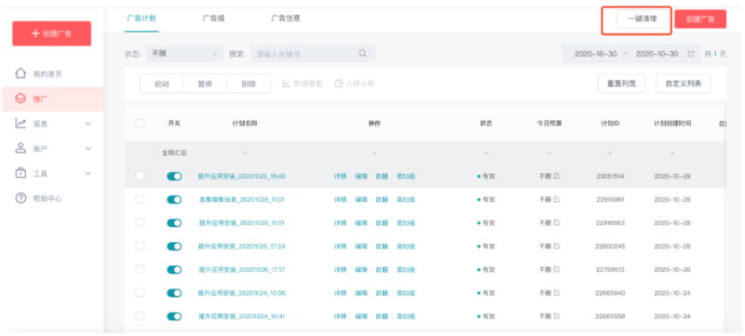Check the box for plan 23051514
The width and height of the screenshot is (745, 336).
coord(140,176)
